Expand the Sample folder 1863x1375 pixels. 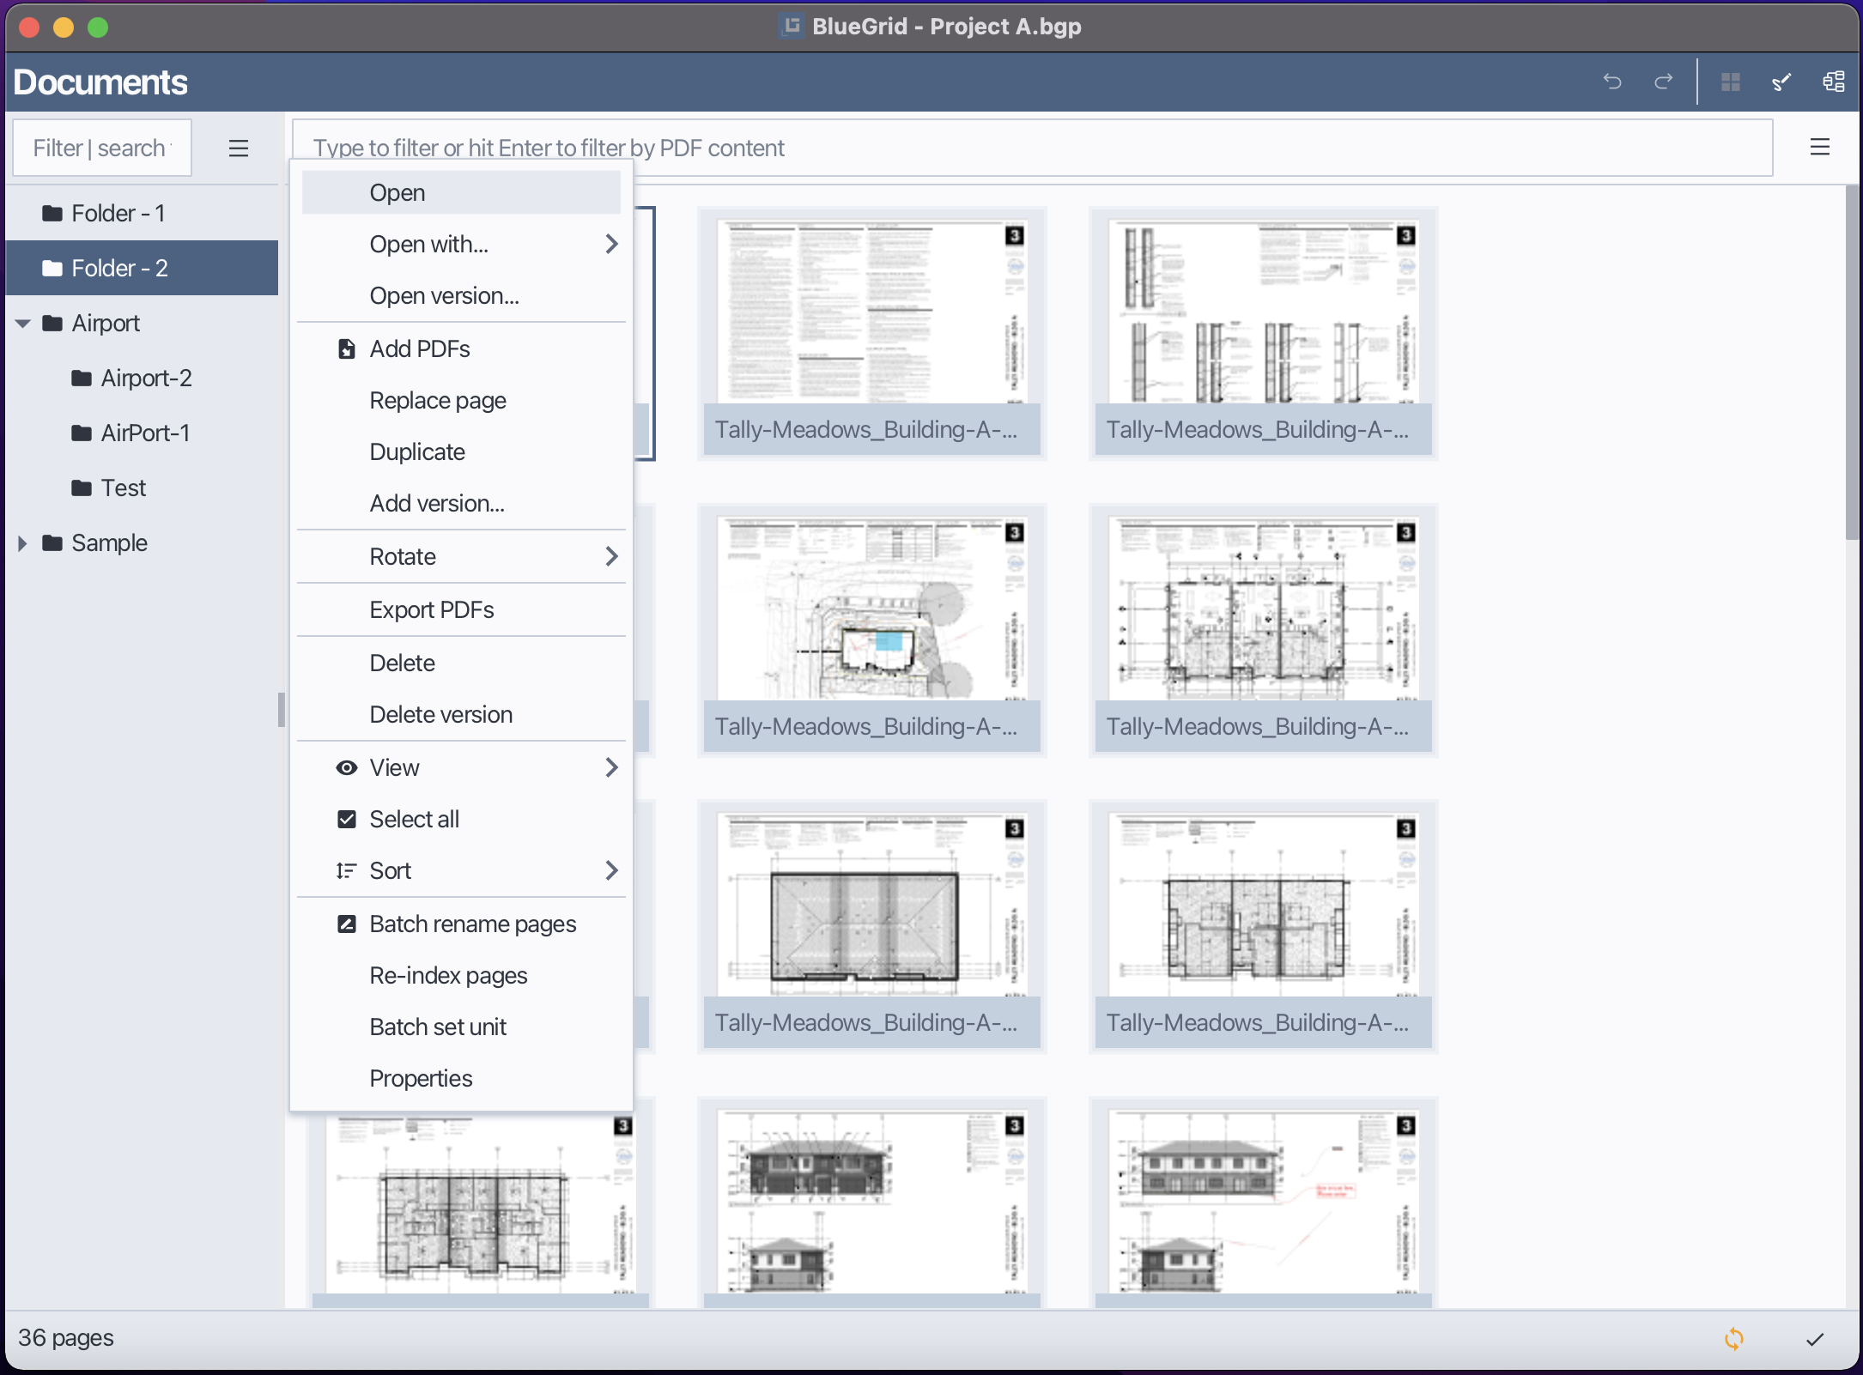click(x=23, y=543)
